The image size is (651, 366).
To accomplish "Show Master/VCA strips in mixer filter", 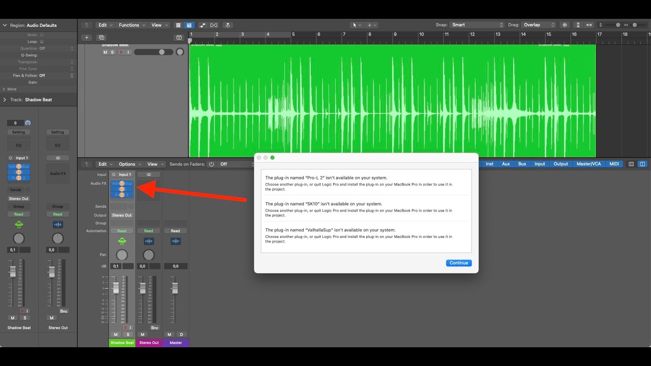I will point(588,164).
